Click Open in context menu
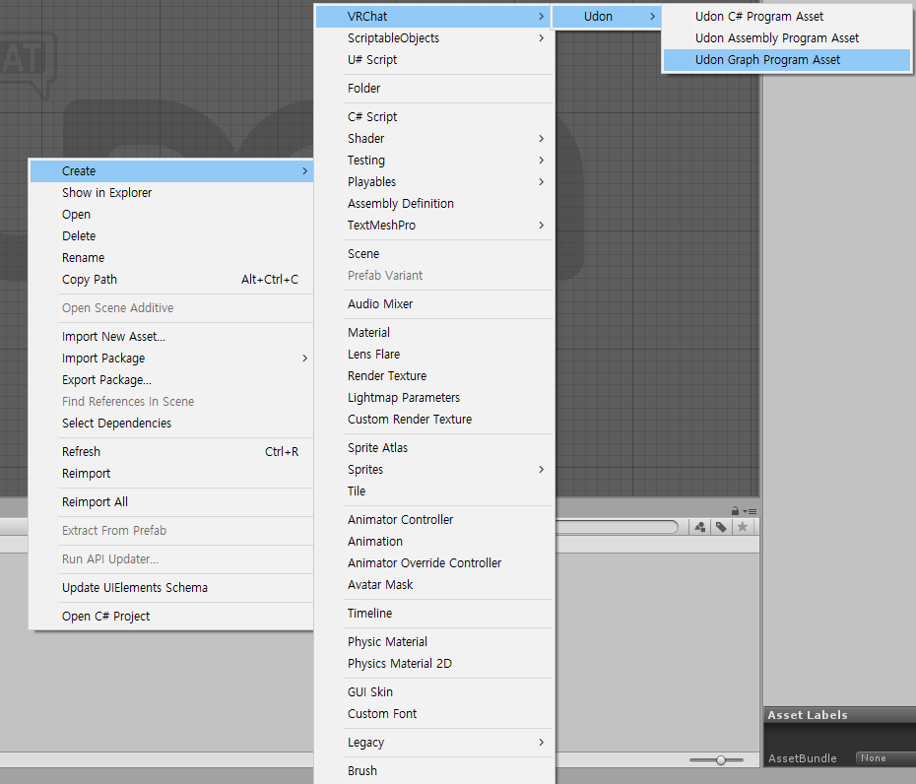 click(171, 214)
